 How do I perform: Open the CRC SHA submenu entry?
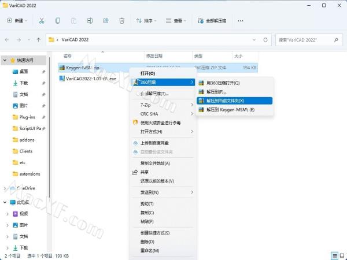click(x=163, y=114)
